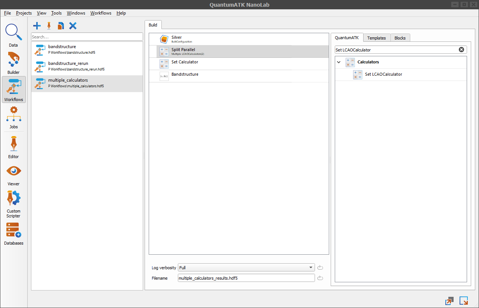Open the Builder tool
This screenshot has height=308, width=479.
[x=13, y=63]
